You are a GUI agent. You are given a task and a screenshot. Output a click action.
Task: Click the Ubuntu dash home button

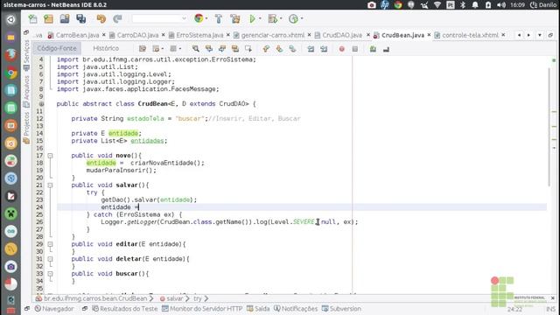pyautogui.click(x=11, y=19)
